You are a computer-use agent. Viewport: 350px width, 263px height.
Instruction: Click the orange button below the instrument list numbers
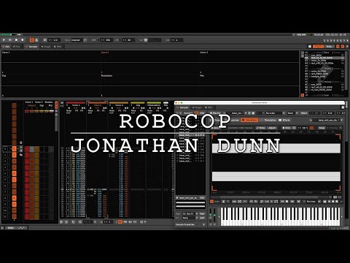(303, 95)
